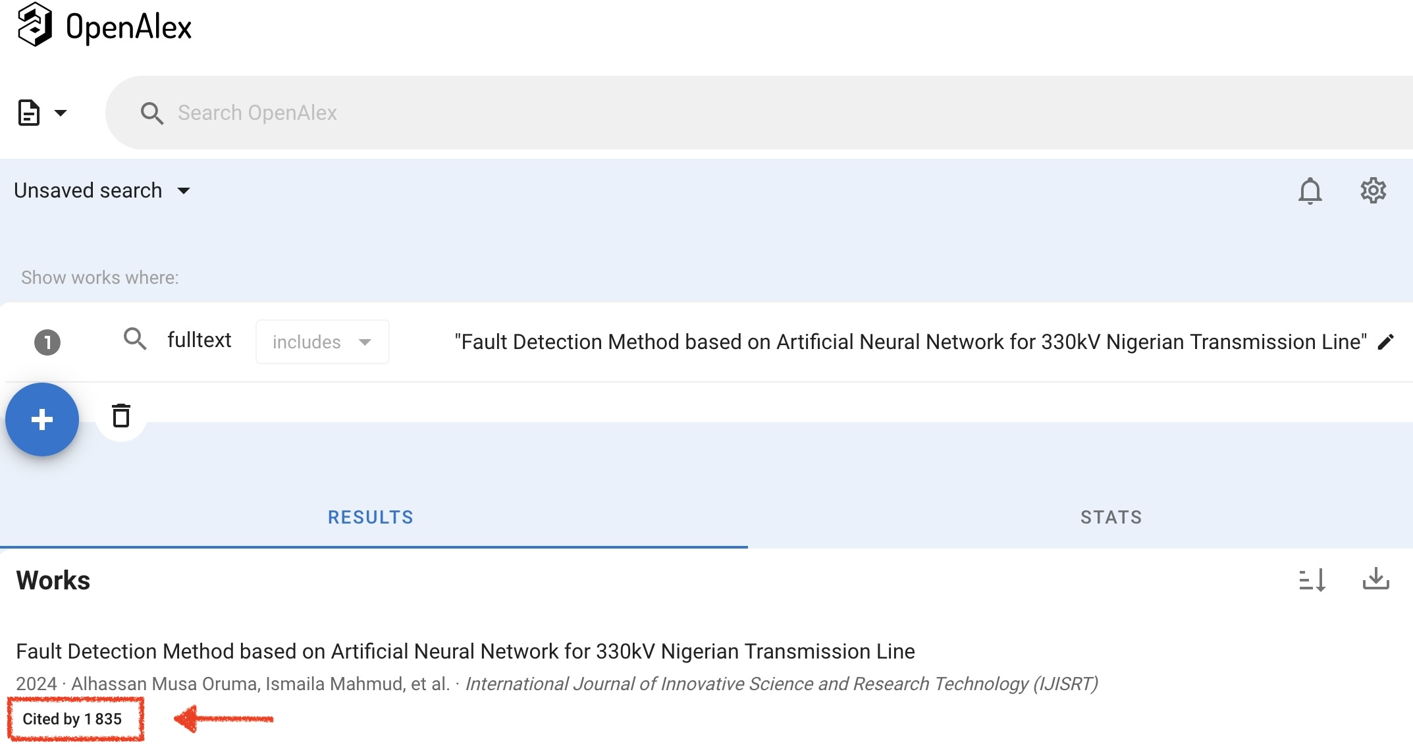Open the settings gear icon
The width and height of the screenshot is (1413, 756).
[x=1373, y=190]
